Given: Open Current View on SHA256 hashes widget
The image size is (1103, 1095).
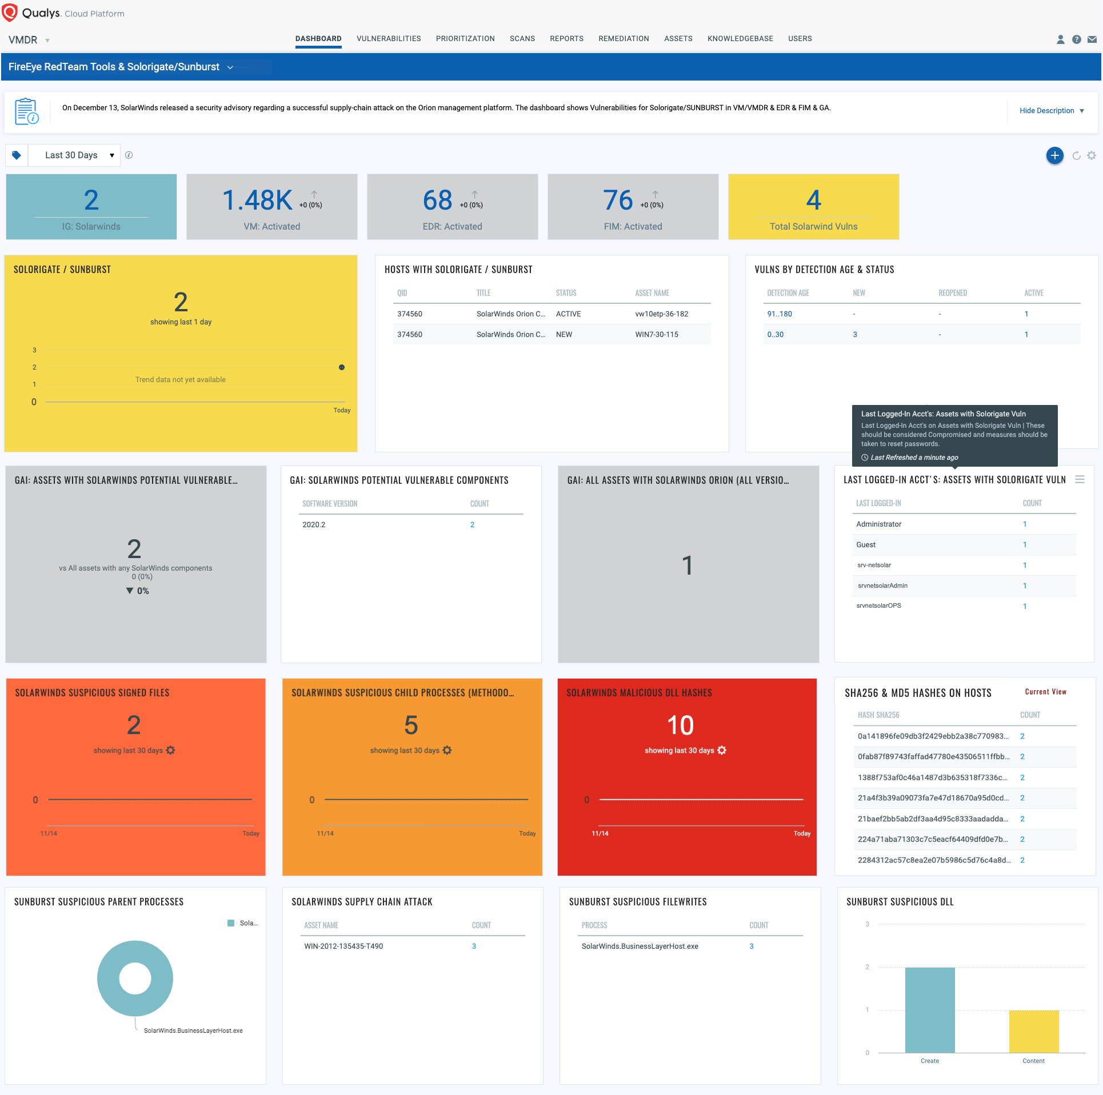Looking at the screenshot, I should point(1045,692).
